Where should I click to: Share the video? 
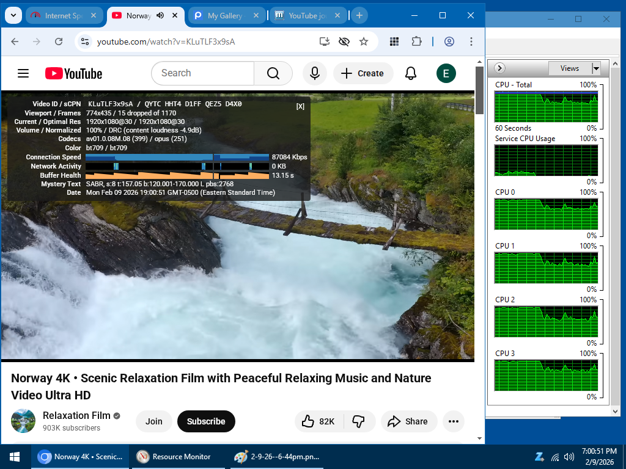pos(408,421)
